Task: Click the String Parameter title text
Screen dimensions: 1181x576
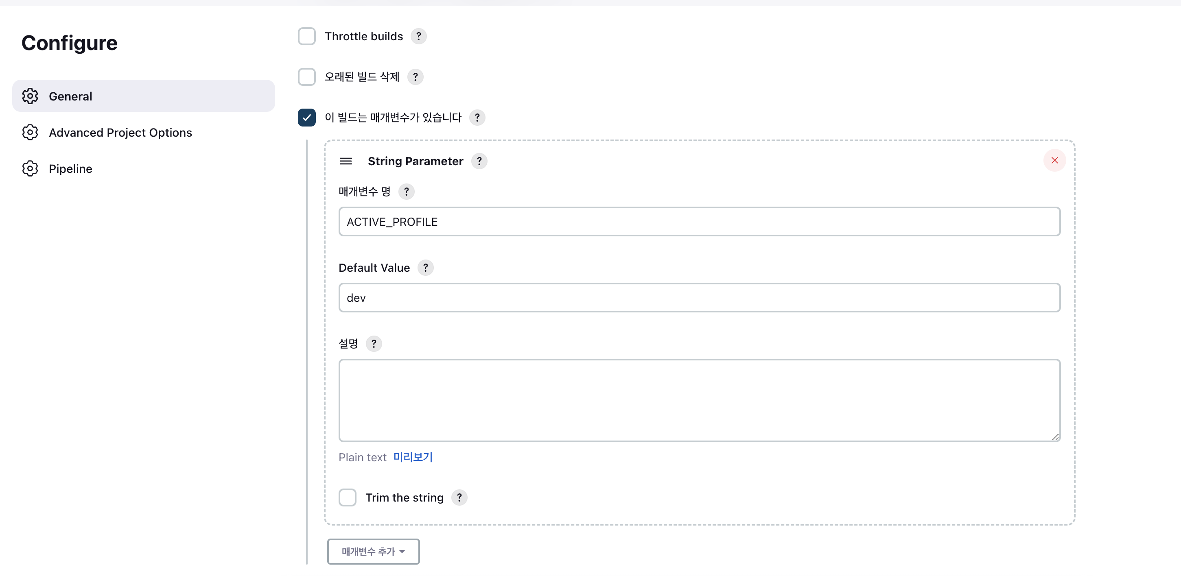Action: tap(416, 161)
